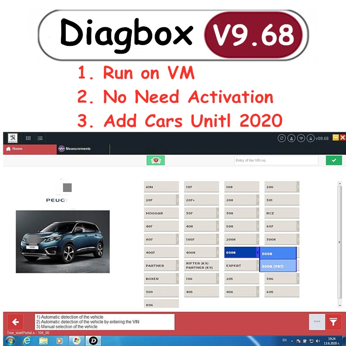Confirm VIN with green checkmark button

[334, 160]
